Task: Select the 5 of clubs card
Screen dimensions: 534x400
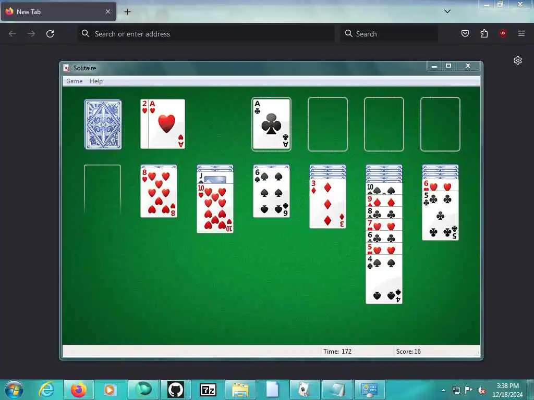Action: 440,216
